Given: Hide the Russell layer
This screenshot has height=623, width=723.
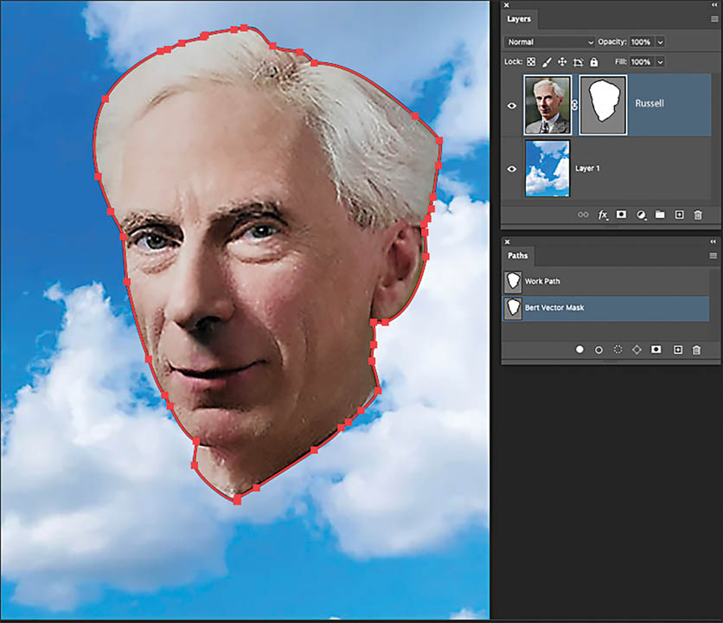Looking at the screenshot, I should 512,106.
